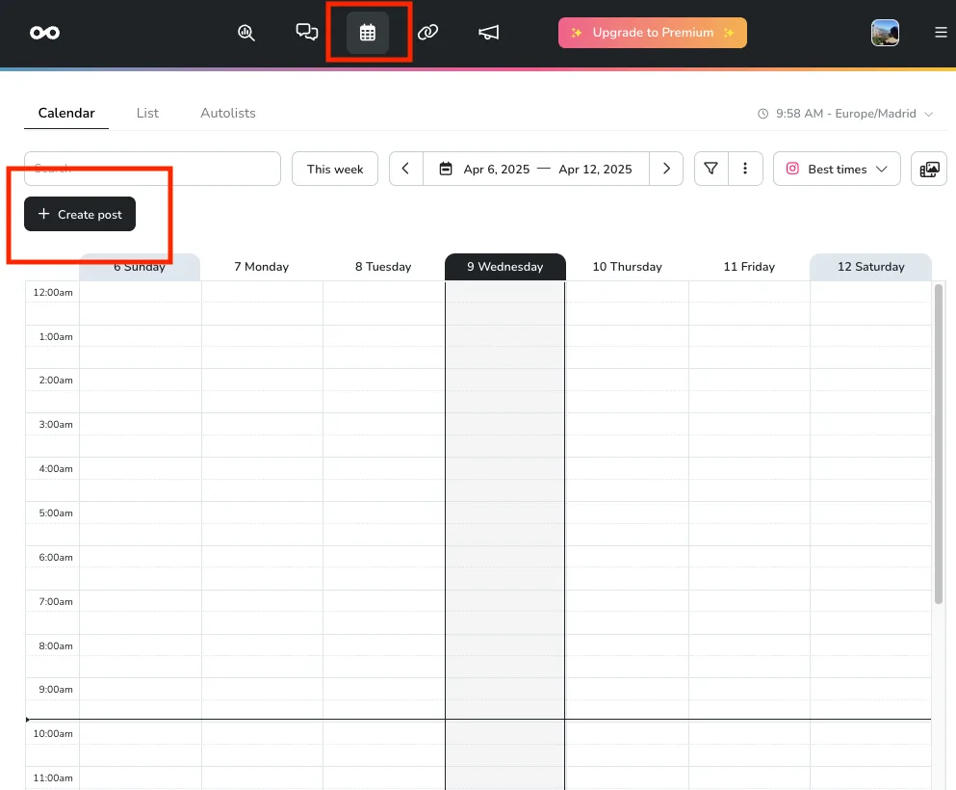
Task: Select the calendar scheduler icon
Action: coord(369,32)
